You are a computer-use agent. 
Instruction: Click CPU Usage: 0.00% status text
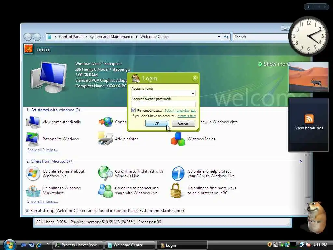coord(51,222)
